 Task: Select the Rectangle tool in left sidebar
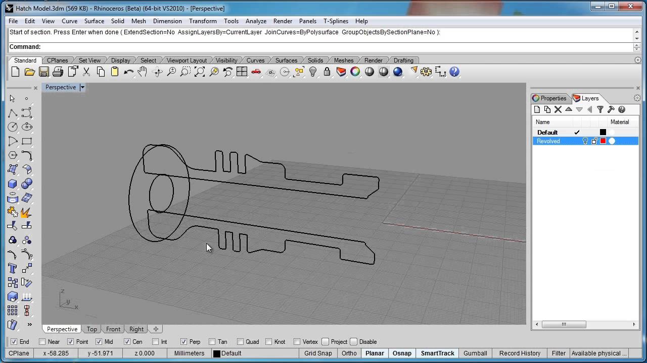[x=27, y=141]
